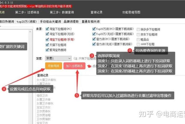Select 儿童卫衣女 in query records
185x124 pixels.
[x=44, y=84]
